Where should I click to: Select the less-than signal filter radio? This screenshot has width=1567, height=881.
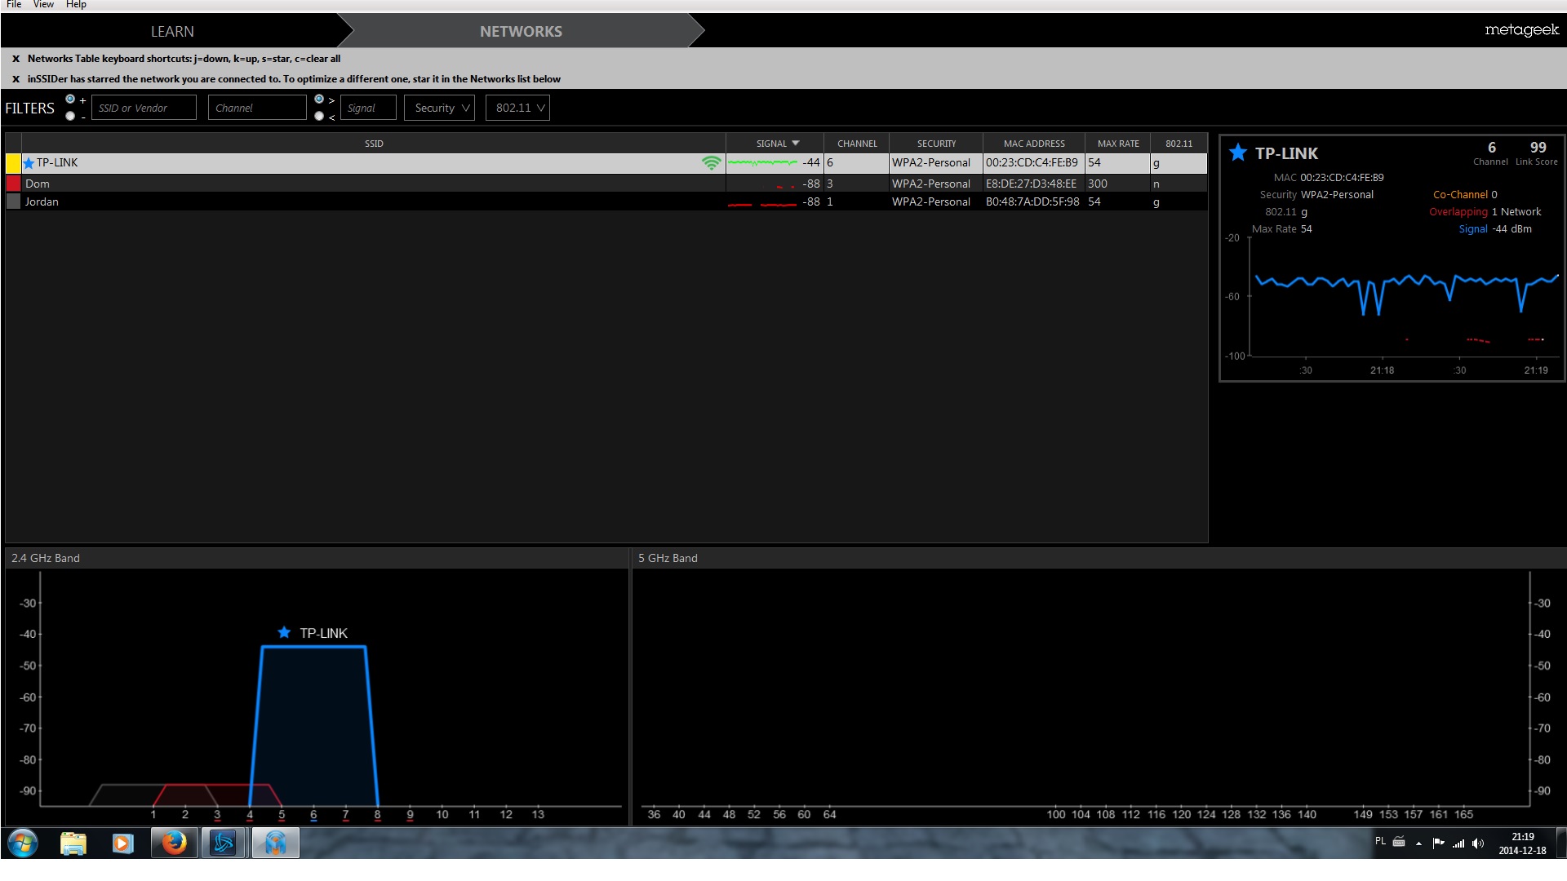coord(319,116)
